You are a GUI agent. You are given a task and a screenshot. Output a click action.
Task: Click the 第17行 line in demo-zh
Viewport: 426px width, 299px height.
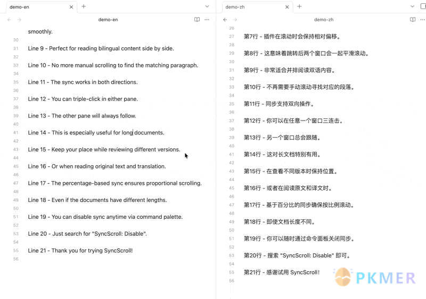click(x=299, y=205)
